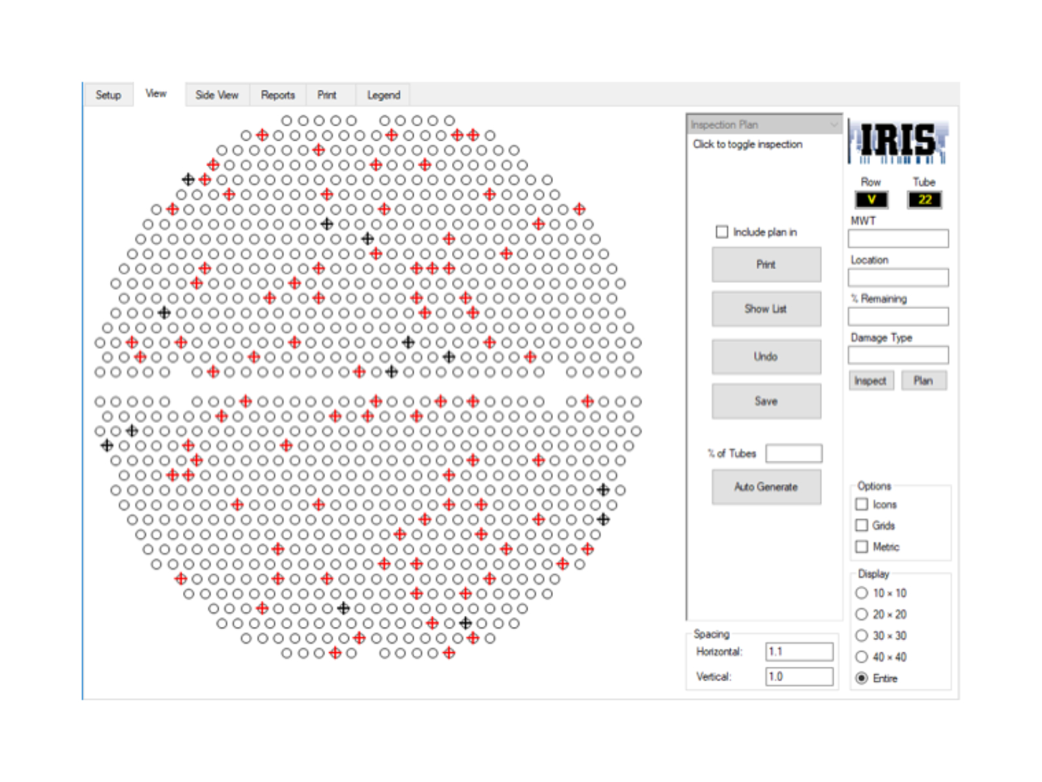Enable the Grids option

tap(862, 525)
